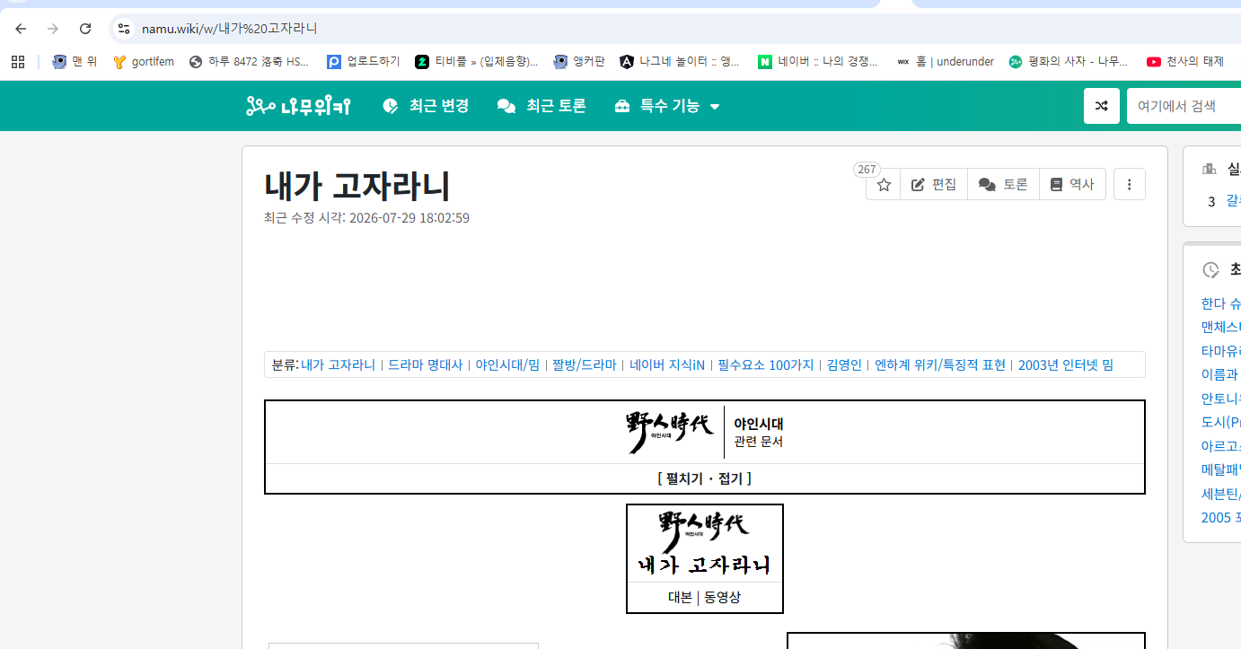Open the 하루 8472 洛奇 bookmark
The image size is (1241, 649).
(249, 61)
